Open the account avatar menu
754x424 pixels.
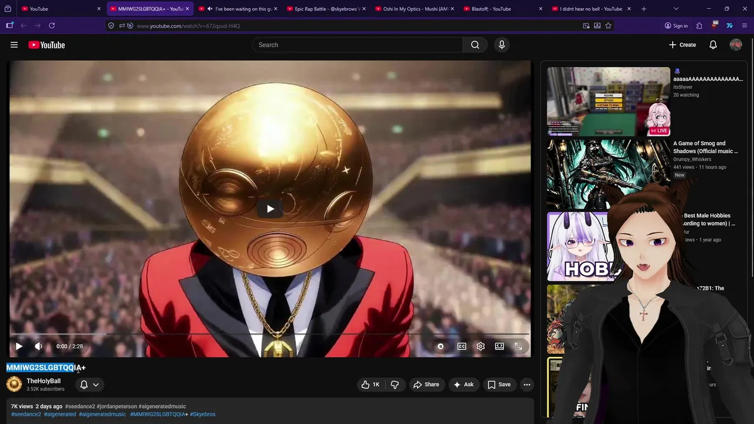click(736, 45)
